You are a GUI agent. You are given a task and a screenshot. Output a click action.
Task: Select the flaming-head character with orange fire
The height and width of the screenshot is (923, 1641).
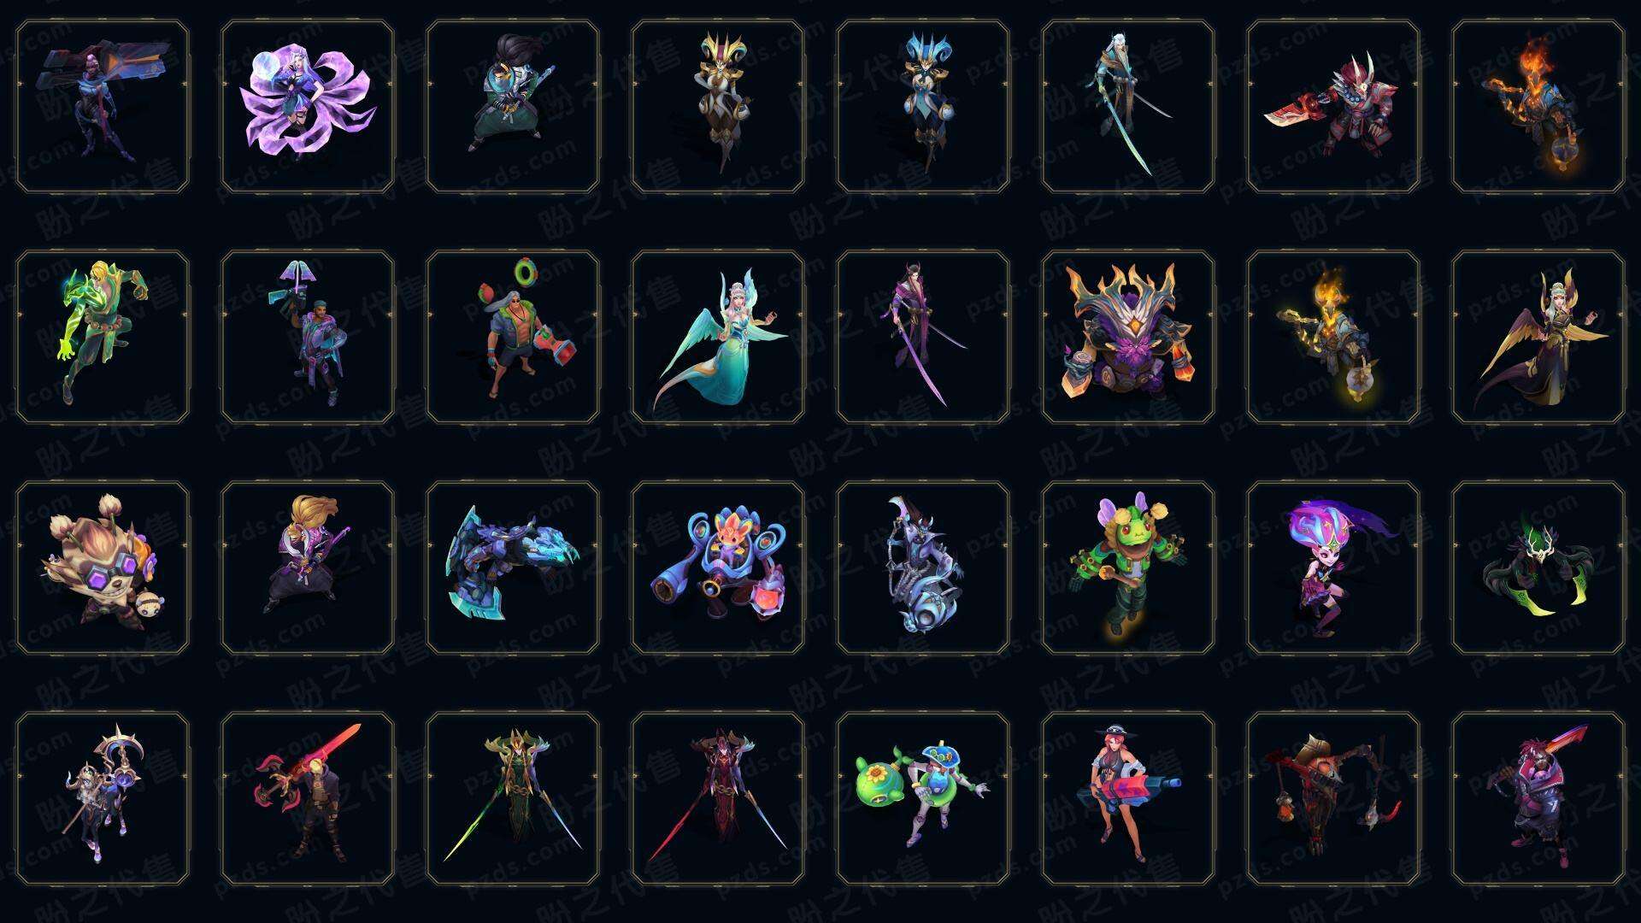point(1538,107)
